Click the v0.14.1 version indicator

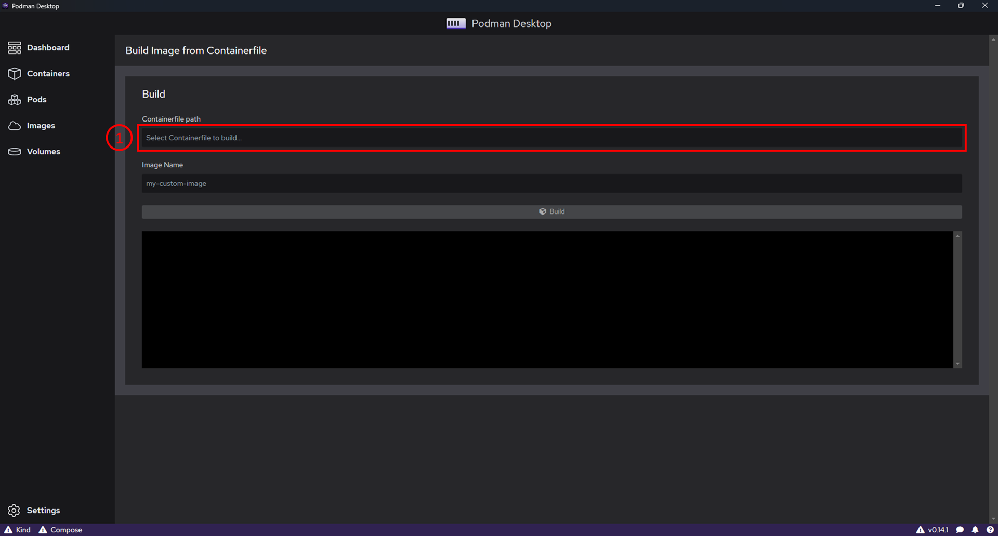point(932,530)
